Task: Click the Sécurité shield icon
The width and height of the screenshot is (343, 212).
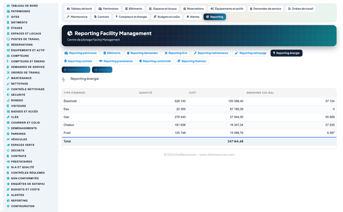Action: (8, 95)
